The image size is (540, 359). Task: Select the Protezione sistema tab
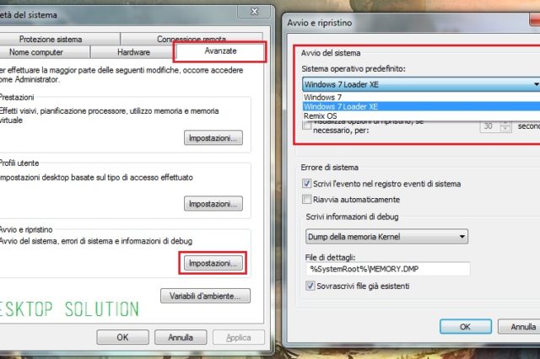tap(51, 40)
